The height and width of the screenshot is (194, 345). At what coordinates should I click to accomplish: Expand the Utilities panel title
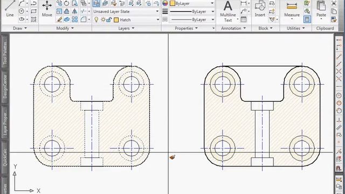tap(296, 28)
